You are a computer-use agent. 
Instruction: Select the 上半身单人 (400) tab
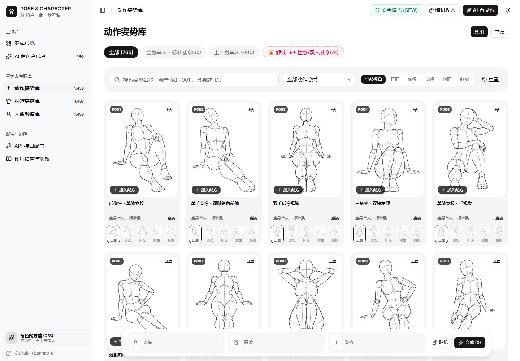point(234,52)
